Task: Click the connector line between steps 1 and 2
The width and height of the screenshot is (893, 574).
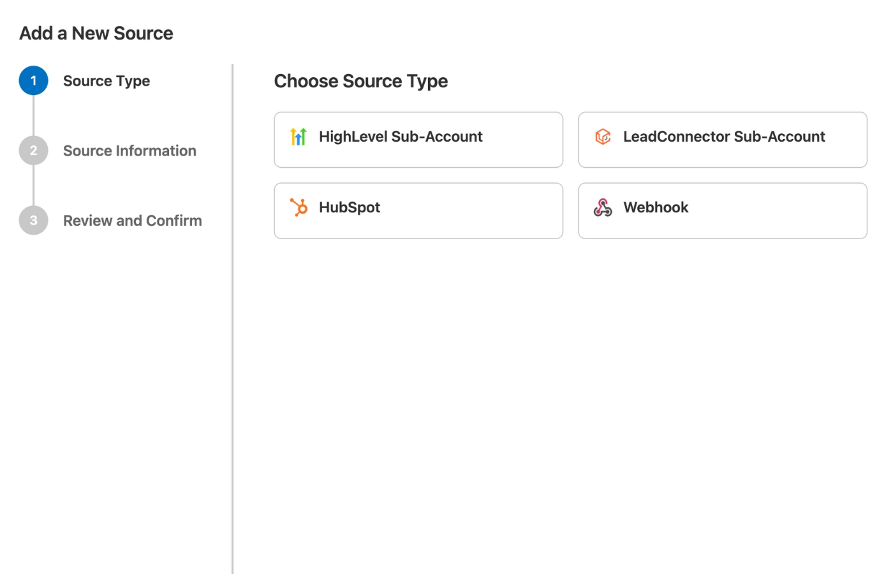Action: (x=34, y=116)
